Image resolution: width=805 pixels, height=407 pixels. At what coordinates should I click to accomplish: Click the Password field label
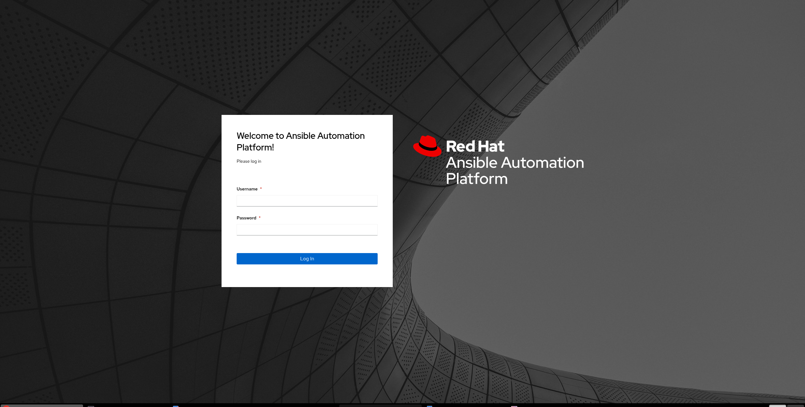click(246, 218)
